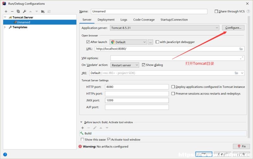Click Configure... button

tap(233, 28)
